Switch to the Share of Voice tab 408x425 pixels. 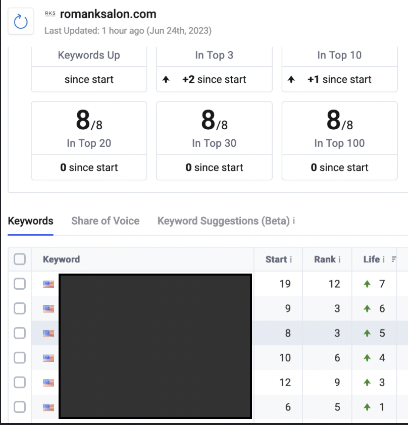pyautogui.click(x=105, y=221)
